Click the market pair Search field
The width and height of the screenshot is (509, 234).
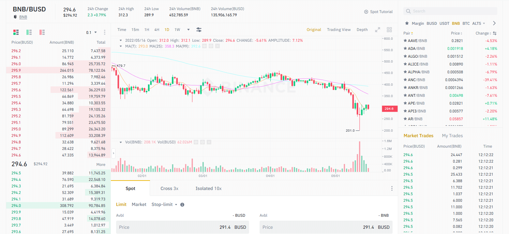coord(450,11)
